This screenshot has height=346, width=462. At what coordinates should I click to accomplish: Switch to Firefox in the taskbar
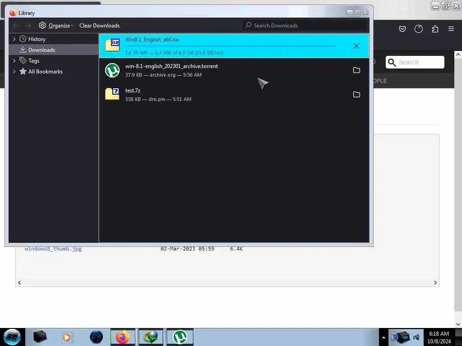point(123,337)
